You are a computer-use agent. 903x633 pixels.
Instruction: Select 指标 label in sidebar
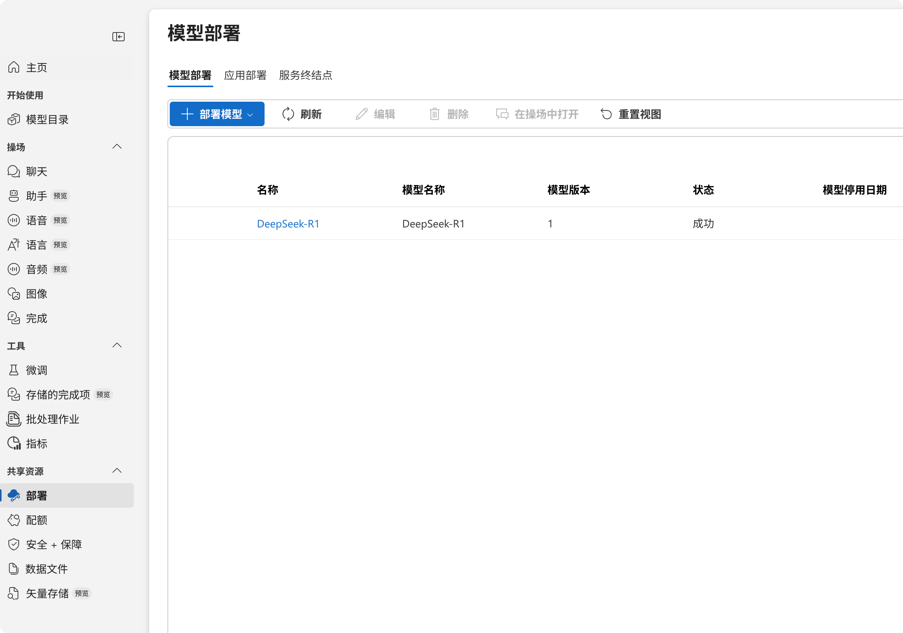coord(37,443)
